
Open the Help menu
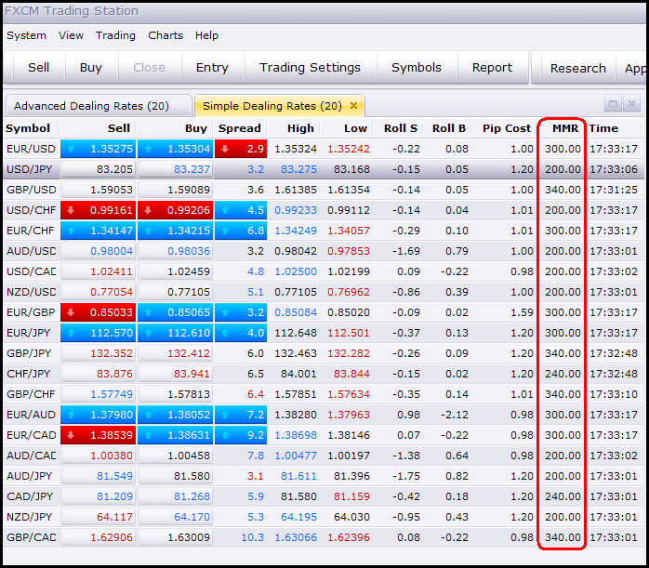pyautogui.click(x=206, y=35)
